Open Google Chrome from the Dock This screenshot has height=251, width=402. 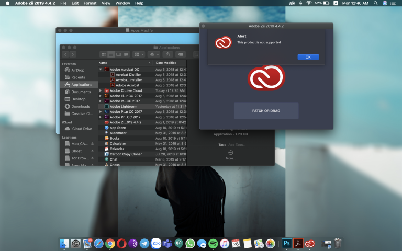[110, 244]
